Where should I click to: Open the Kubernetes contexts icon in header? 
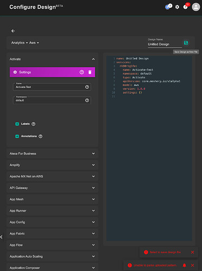(x=168, y=7)
